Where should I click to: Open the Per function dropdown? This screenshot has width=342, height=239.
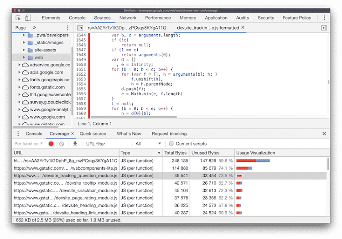[28, 144]
